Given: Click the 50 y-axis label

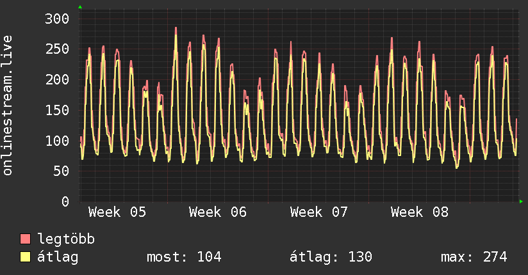Looking at the screenshot, I should (62, 171).
